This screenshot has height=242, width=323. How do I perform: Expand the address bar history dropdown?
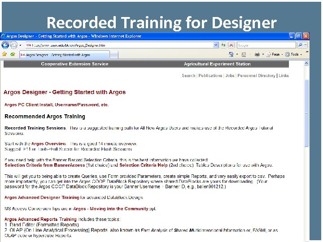tap(216, 45)
